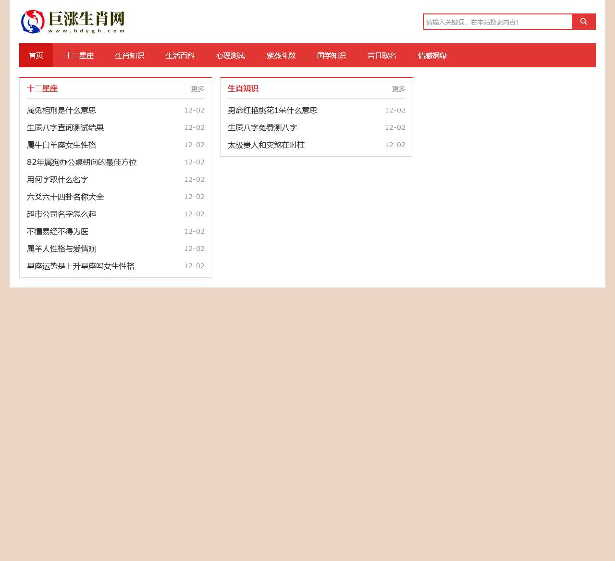Viewport: 615px width, 561px height.
Task: Open article 82年属狗办公桌朝向的最佳方位
Action: (x=82, y=162)
